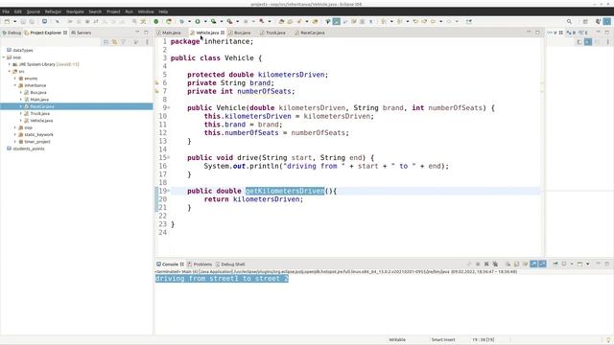Click the Search magnifier icon in the toolbar

[x=569, y=21]
